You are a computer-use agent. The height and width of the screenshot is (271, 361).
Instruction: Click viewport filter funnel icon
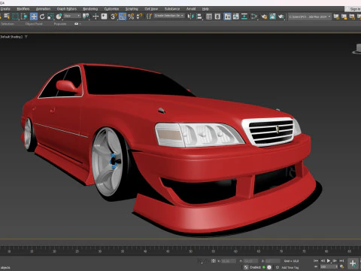coord(26,37)
